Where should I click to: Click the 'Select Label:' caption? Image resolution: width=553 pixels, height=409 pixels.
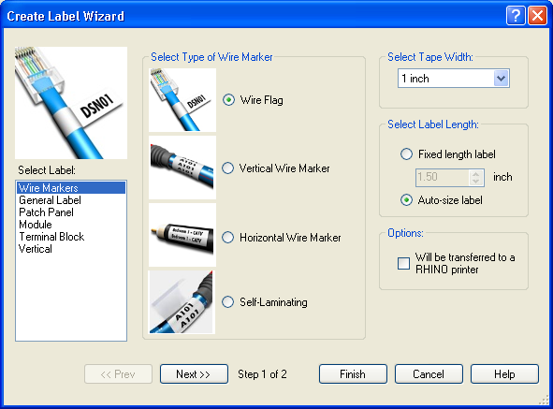point(47,170)
